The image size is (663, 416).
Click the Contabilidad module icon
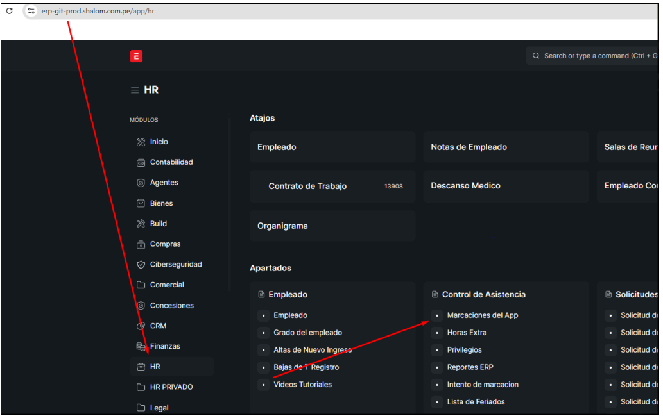tap(141, 163)
